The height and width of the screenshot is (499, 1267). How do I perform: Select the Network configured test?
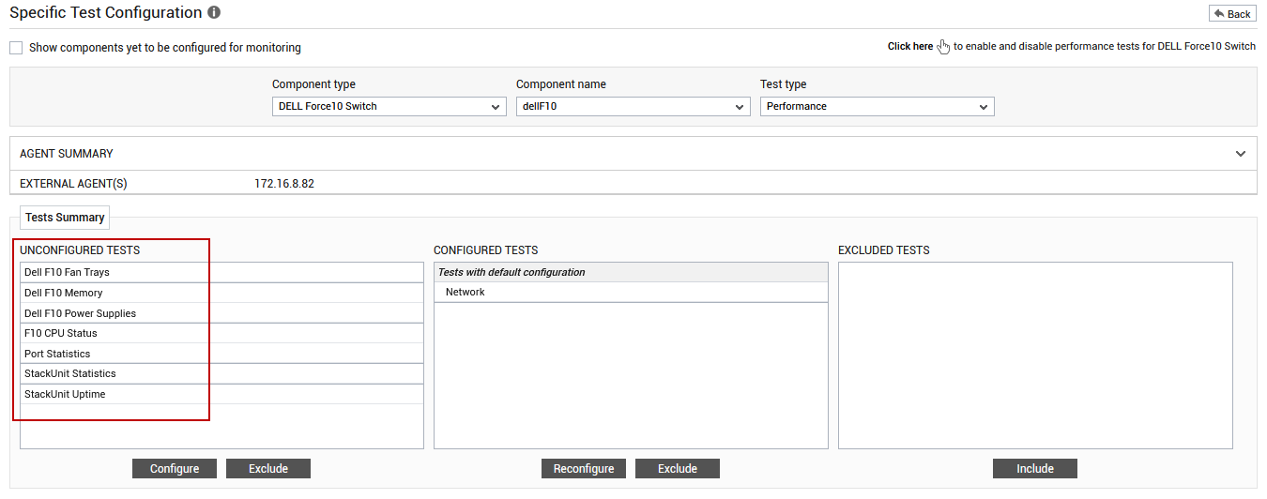(631, 293)
